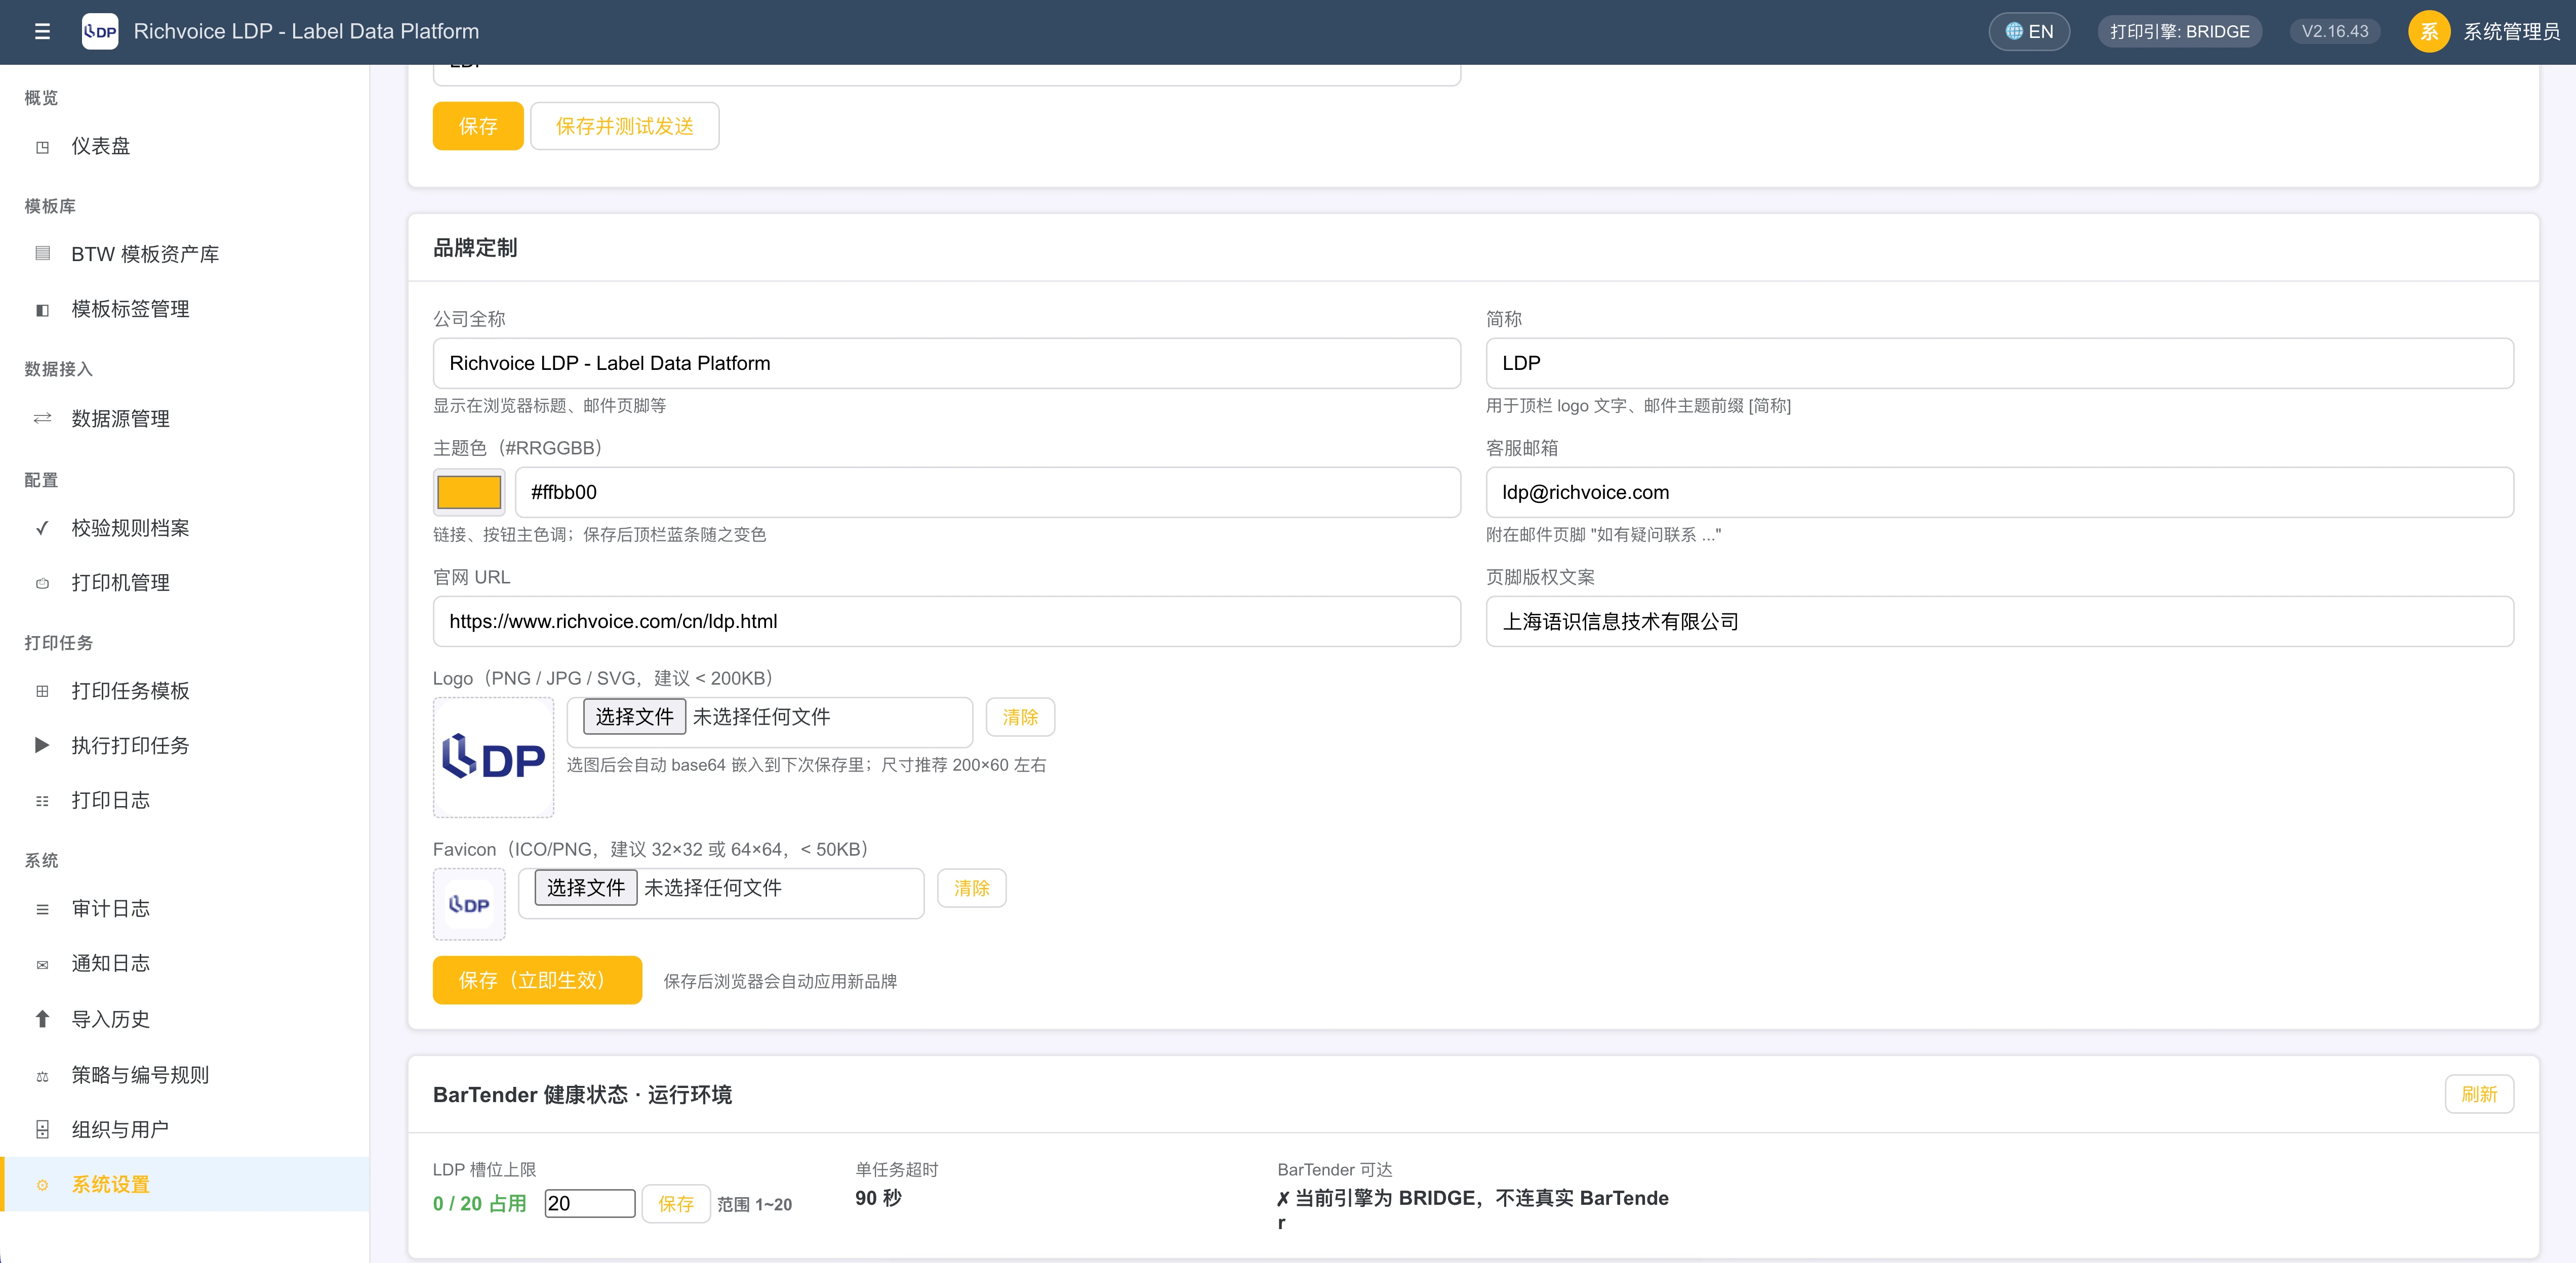Click the 官网 URL input field
This screenshot has width=2576, height=1263.
point(947,621)
